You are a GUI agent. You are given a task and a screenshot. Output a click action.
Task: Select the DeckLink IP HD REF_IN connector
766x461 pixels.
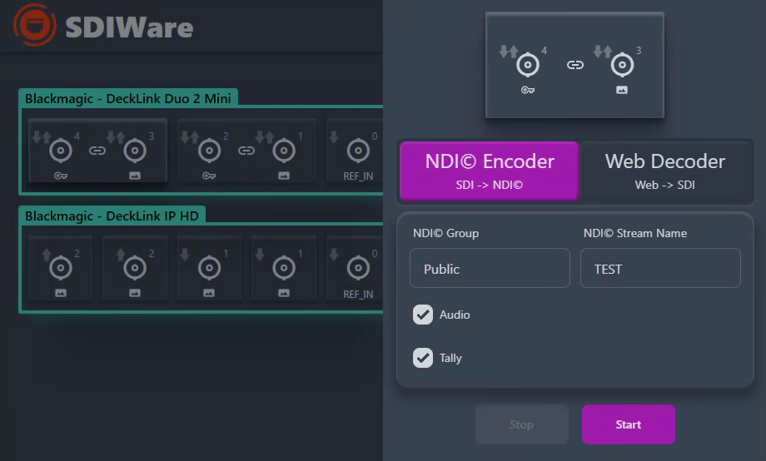pyautogui.click(x=358, y=268)
